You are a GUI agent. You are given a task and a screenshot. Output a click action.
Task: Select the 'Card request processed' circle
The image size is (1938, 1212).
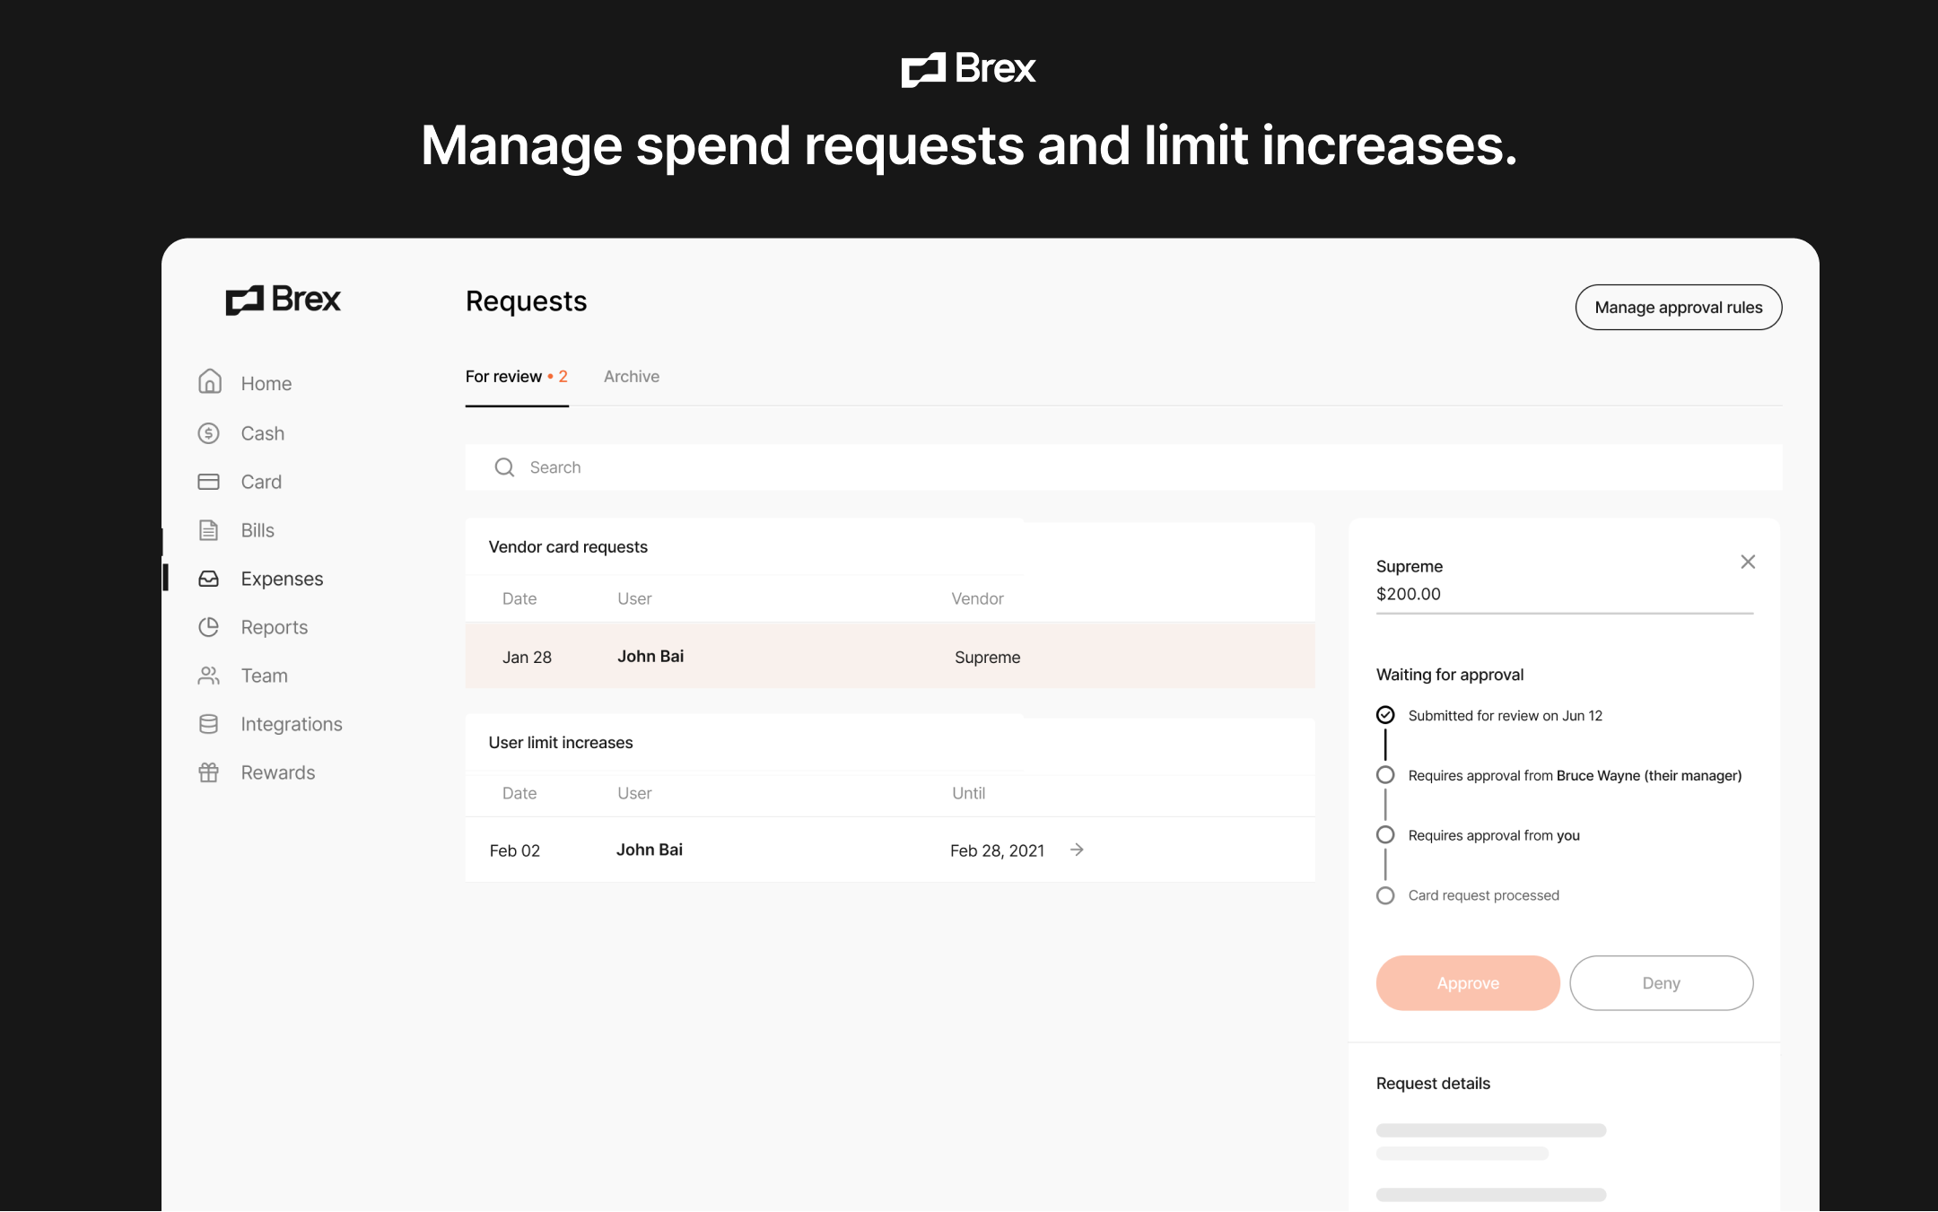click(1385, 894)
